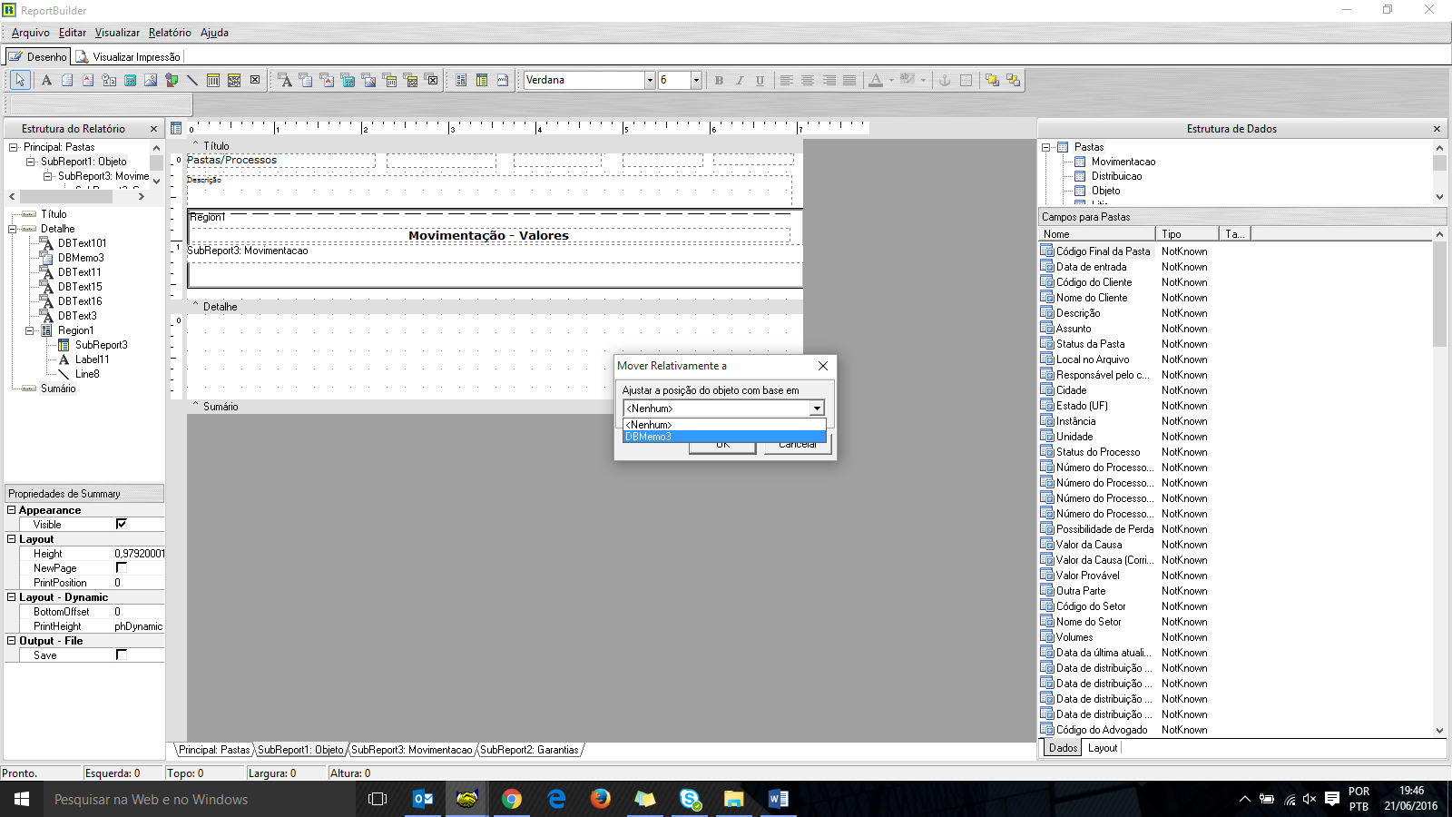Select the Region component tool
The height and width of the screenshot is (817, 1452).
[x=461, y=80]
